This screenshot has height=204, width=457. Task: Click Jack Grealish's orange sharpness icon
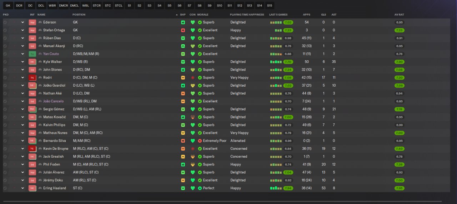click(183, 157)
